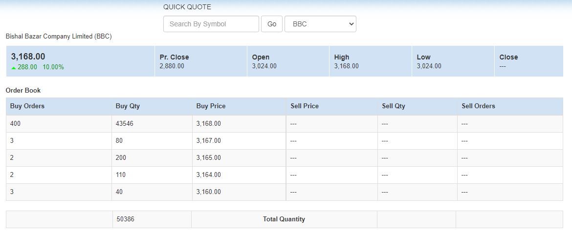
Task: Click the previous close value 2,880.00
Action: pos(172,66)
